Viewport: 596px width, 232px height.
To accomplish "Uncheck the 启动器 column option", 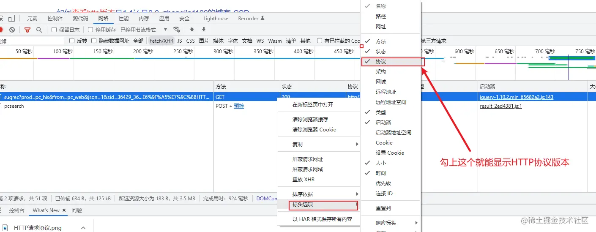I will tap(391, 122).
